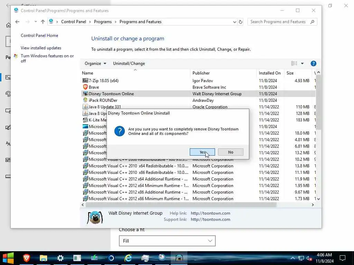Image resolution: width=354 pixels, height=265 pixels.
Task: Click Programs breadcrumb segment
Action: (x=103, y=22)
